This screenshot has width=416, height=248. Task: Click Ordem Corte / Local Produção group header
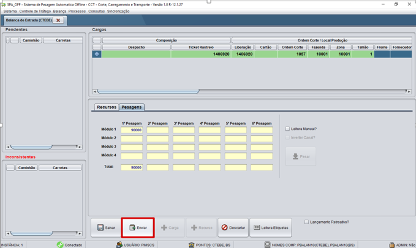[322, 40]
